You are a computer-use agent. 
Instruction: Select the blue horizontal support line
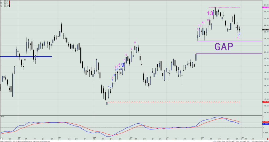[26, 57]
